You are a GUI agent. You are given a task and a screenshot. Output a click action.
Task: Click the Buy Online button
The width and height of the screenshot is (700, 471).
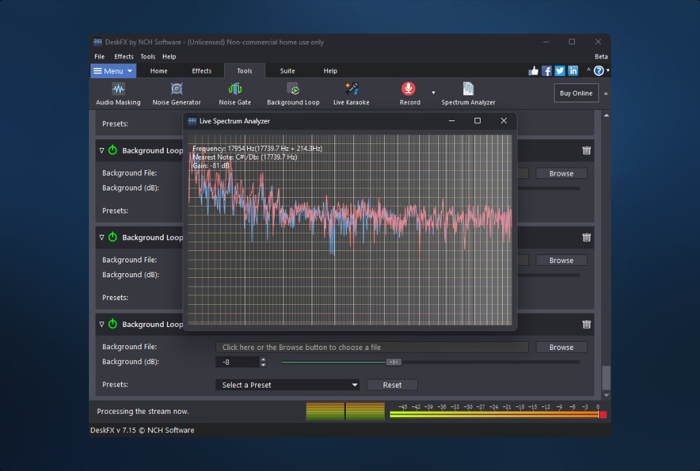[x=575, y=93]
